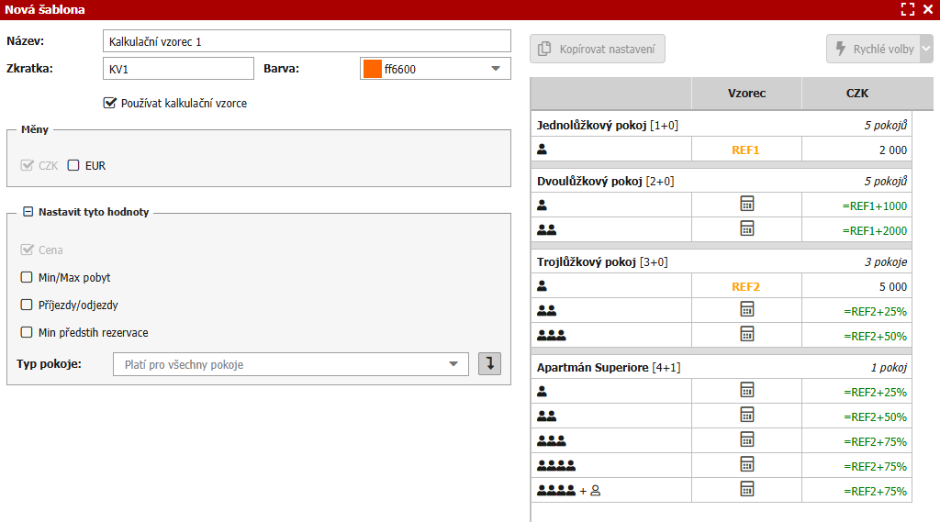The image size is (940, 522).
Task: Uncheck Používat kalkulační vzorce checkbox
Action: click(110, 103)
